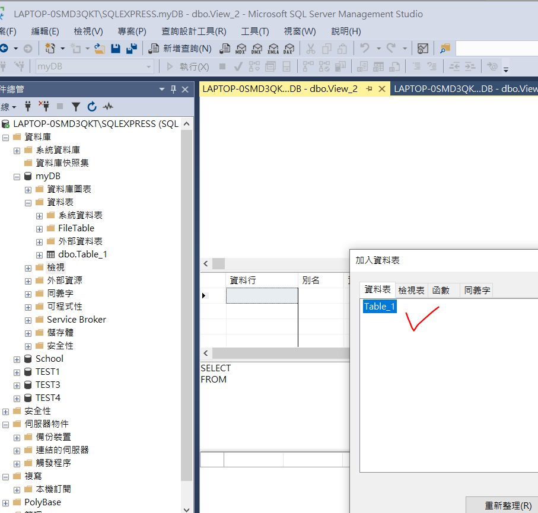Image resolution: width=538 pixels, height=513 pixels.
Task: Click the criteria pane horizontal scrollbar
Action: pyautogui.click(x=281, y=353)
